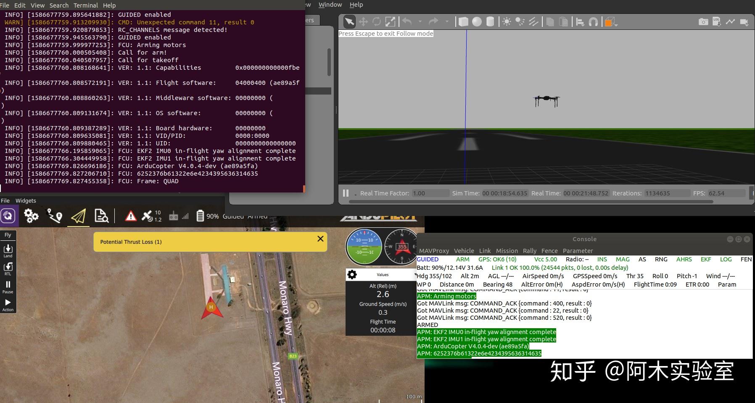The height and width of the screenshot is (403, 755).
Task: Select the box shape tool in Gazebo
Action: point(464,21)
